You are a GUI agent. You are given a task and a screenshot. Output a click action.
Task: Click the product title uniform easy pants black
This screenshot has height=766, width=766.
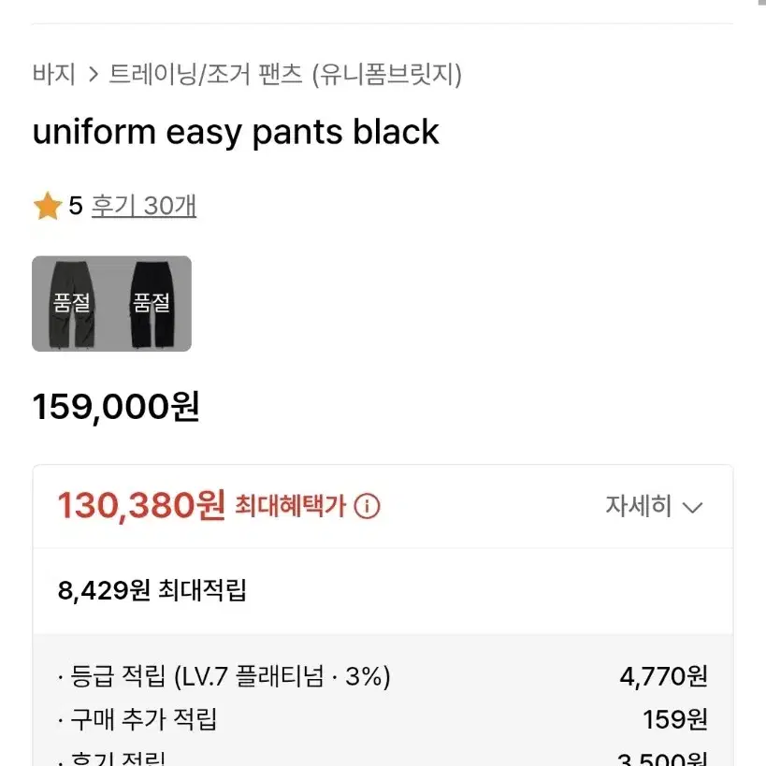(x=236, y=132)
